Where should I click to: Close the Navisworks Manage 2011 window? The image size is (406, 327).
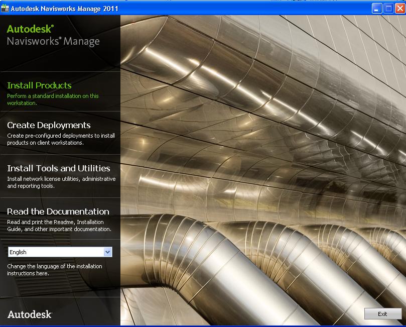[x=400, y=9]
